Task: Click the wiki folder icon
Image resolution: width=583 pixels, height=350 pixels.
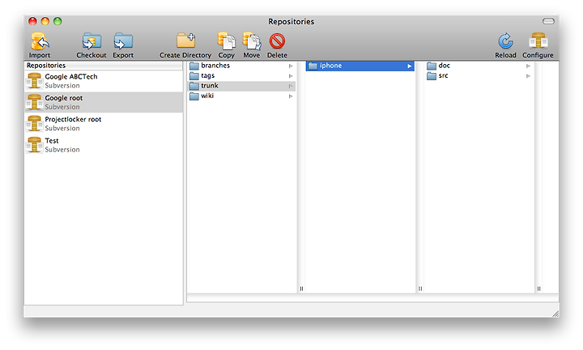Action: tap(194, 96)
